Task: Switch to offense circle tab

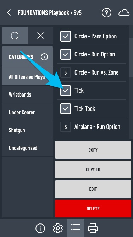Action: pyautogui.click(x=15, y=36)
